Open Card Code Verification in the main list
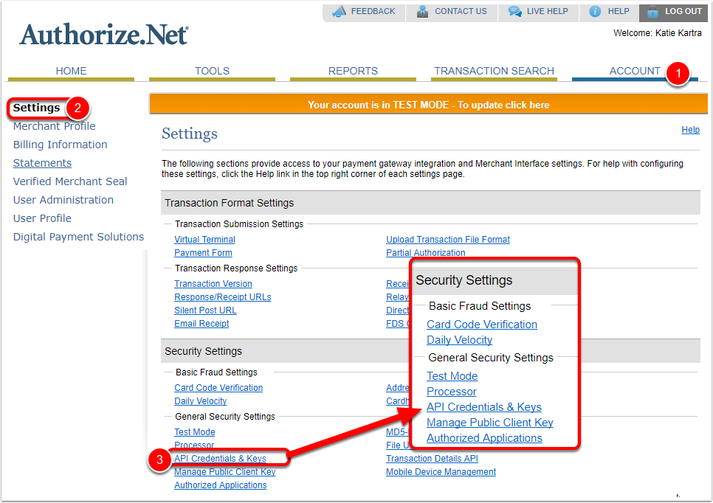The height and width of the screenshot is (503, 713). point(218,388)
